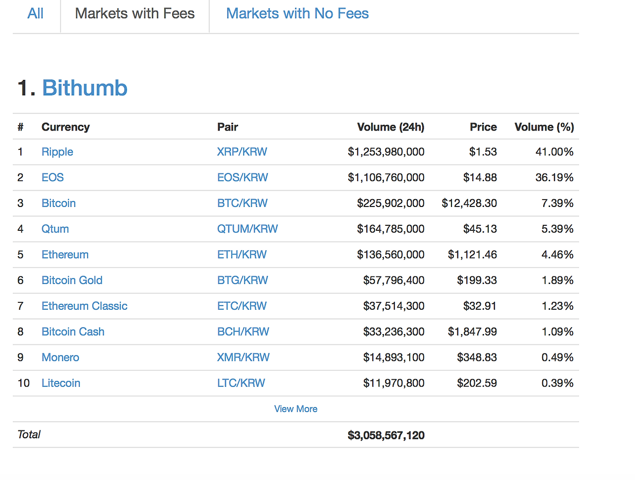Click the $1.53 Ripple price
This screenshot has height=480, width=635.
click(483, 152)
